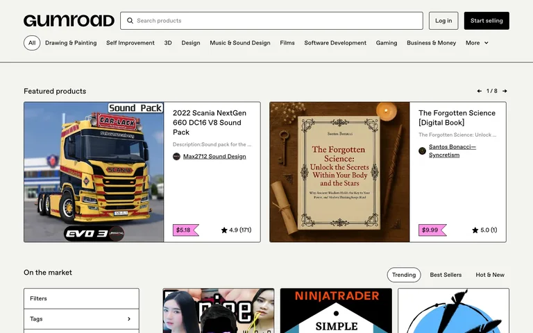Go to next featured products page
Image resolution: width=533 pixels, height=333 pixels.
click(x=505, y=91)
